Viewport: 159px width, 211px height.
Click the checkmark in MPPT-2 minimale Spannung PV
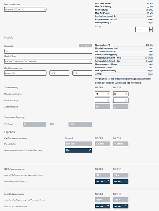click(126, 181)
